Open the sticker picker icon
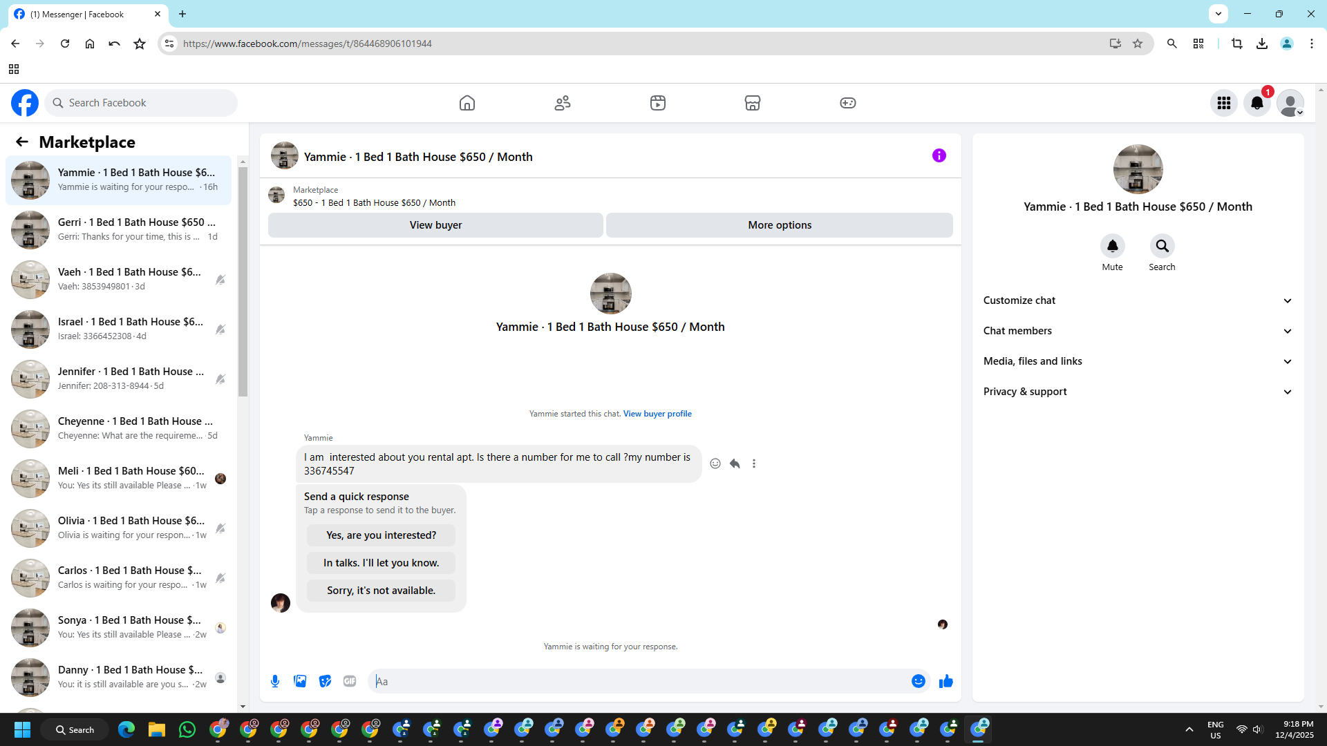 click(x=325, y=681)
